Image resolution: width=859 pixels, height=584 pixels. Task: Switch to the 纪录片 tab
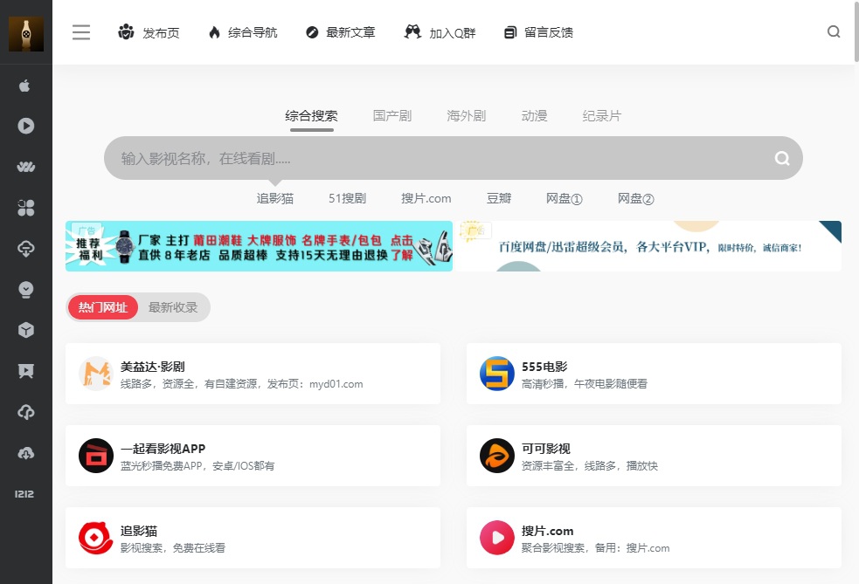coord(602,116)
